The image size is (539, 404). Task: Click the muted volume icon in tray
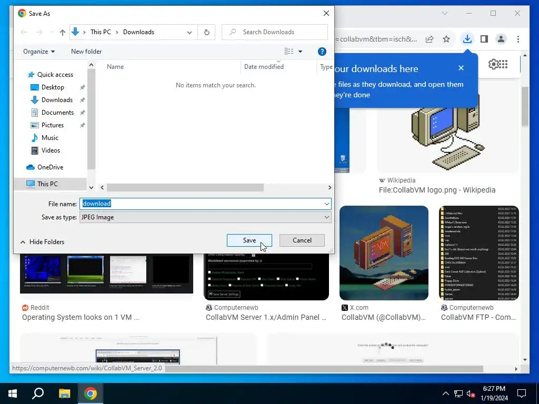click(x=471, y=393)
